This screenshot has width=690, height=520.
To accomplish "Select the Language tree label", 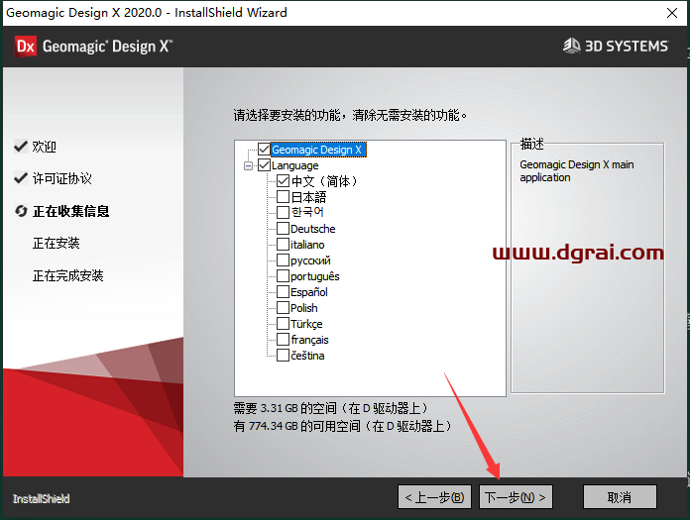I will pyautogui.click(x=294, y=165).
